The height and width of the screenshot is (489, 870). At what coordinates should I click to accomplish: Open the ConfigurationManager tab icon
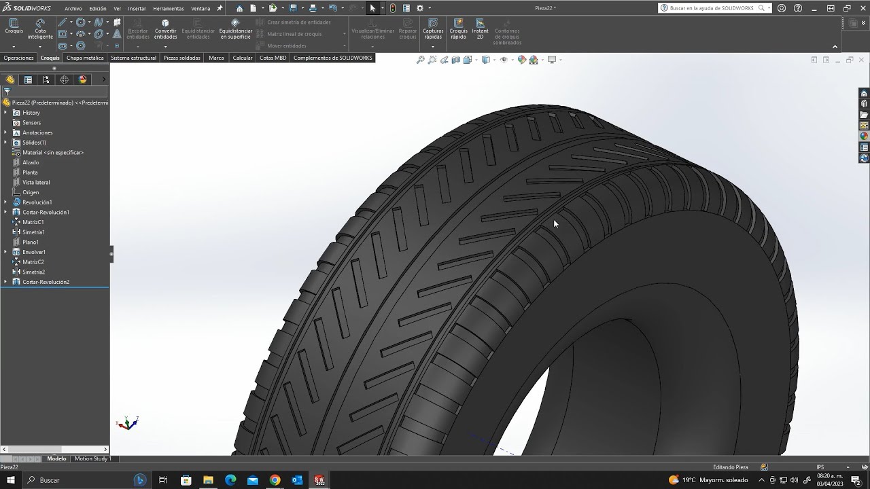46,79
